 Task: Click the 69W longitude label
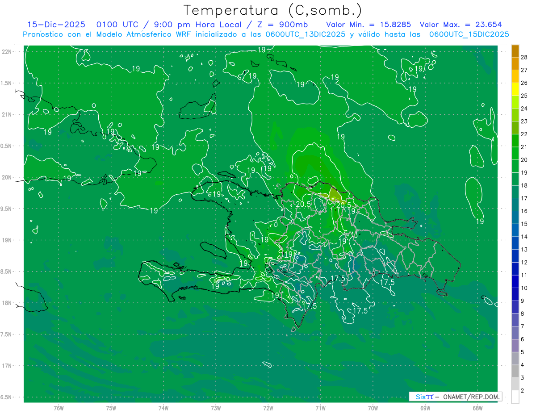click(x=425, y=408)
